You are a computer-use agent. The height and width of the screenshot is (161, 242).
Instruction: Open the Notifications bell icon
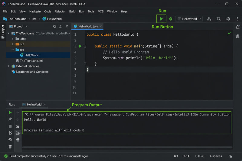(x=238, y=27)
